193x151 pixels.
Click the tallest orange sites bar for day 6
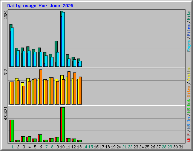(41, 87)
